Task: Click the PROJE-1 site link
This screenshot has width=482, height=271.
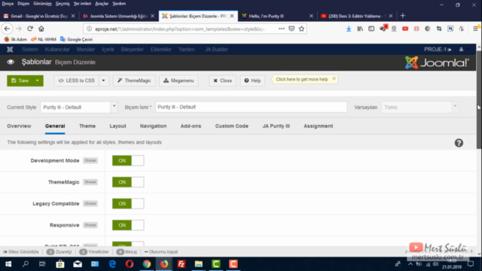Action: point(438,49)
